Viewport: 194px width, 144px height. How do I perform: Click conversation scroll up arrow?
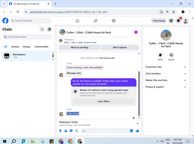point(139,54)
